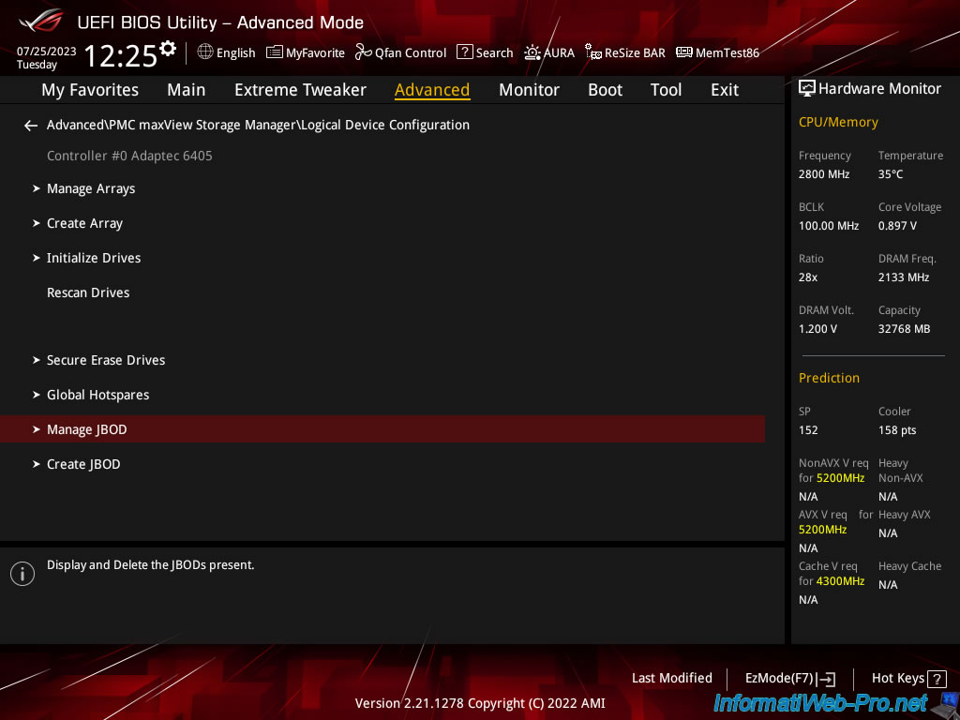
Task: Select the Exit tab
Action: click(725, 90)
